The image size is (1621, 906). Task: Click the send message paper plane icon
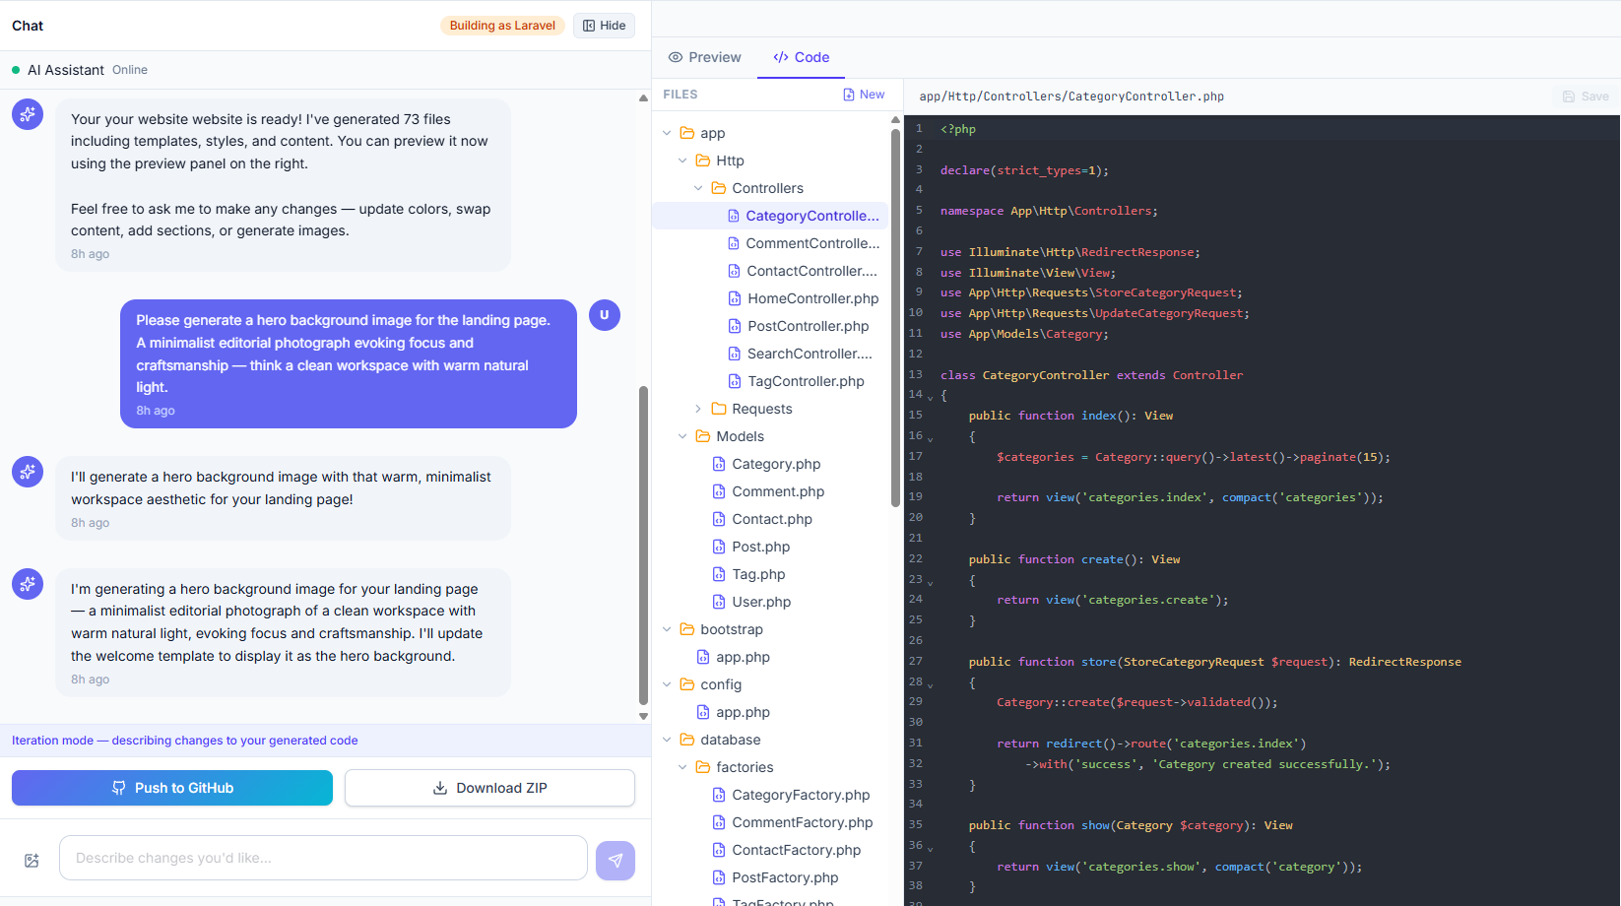(x=615, y=859)
